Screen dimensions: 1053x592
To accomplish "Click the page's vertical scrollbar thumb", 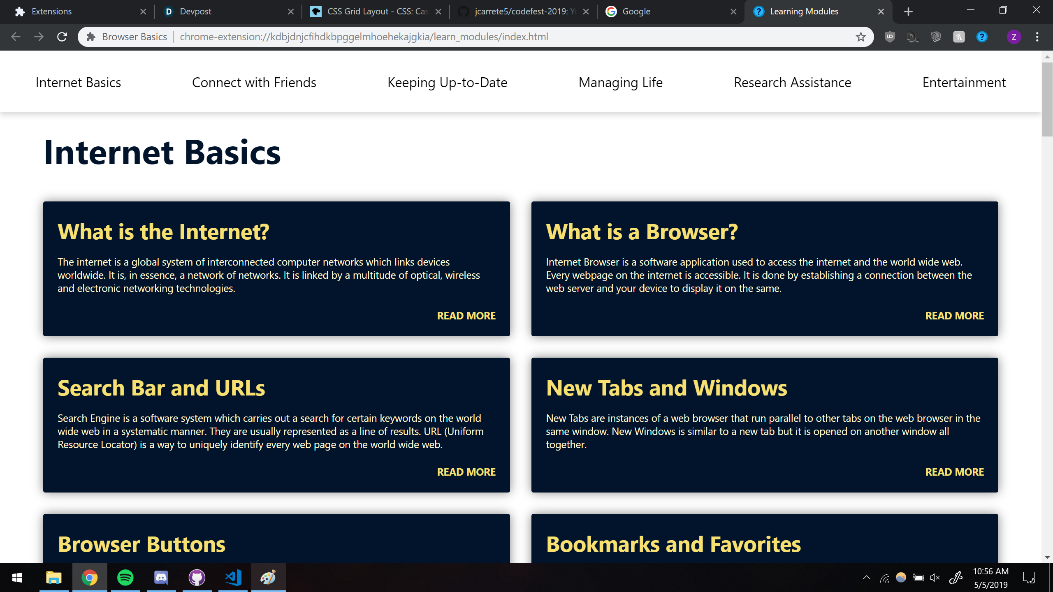I will pyautogui.click(x=1047, y=99).
